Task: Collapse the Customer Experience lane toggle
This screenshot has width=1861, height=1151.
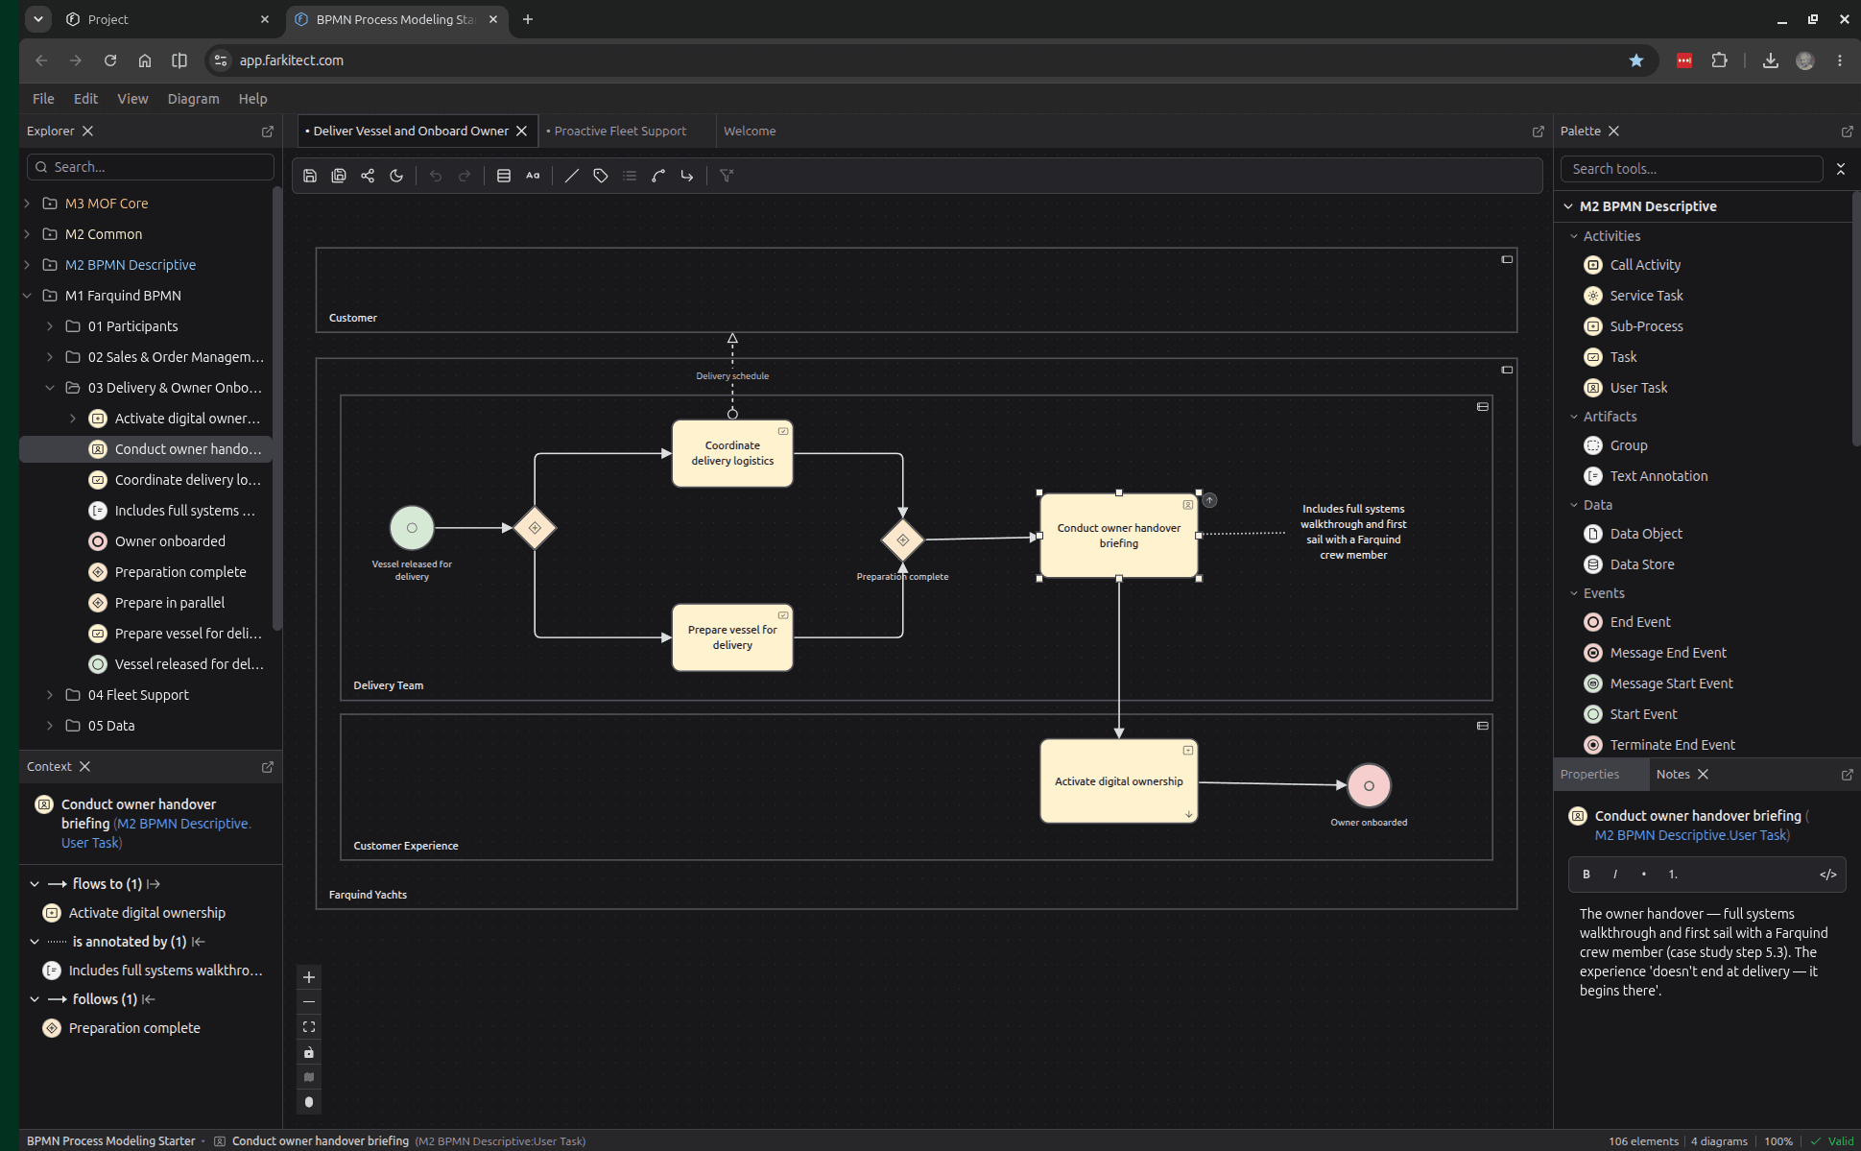Action: pyautogui.click(x=1483, y=726)
